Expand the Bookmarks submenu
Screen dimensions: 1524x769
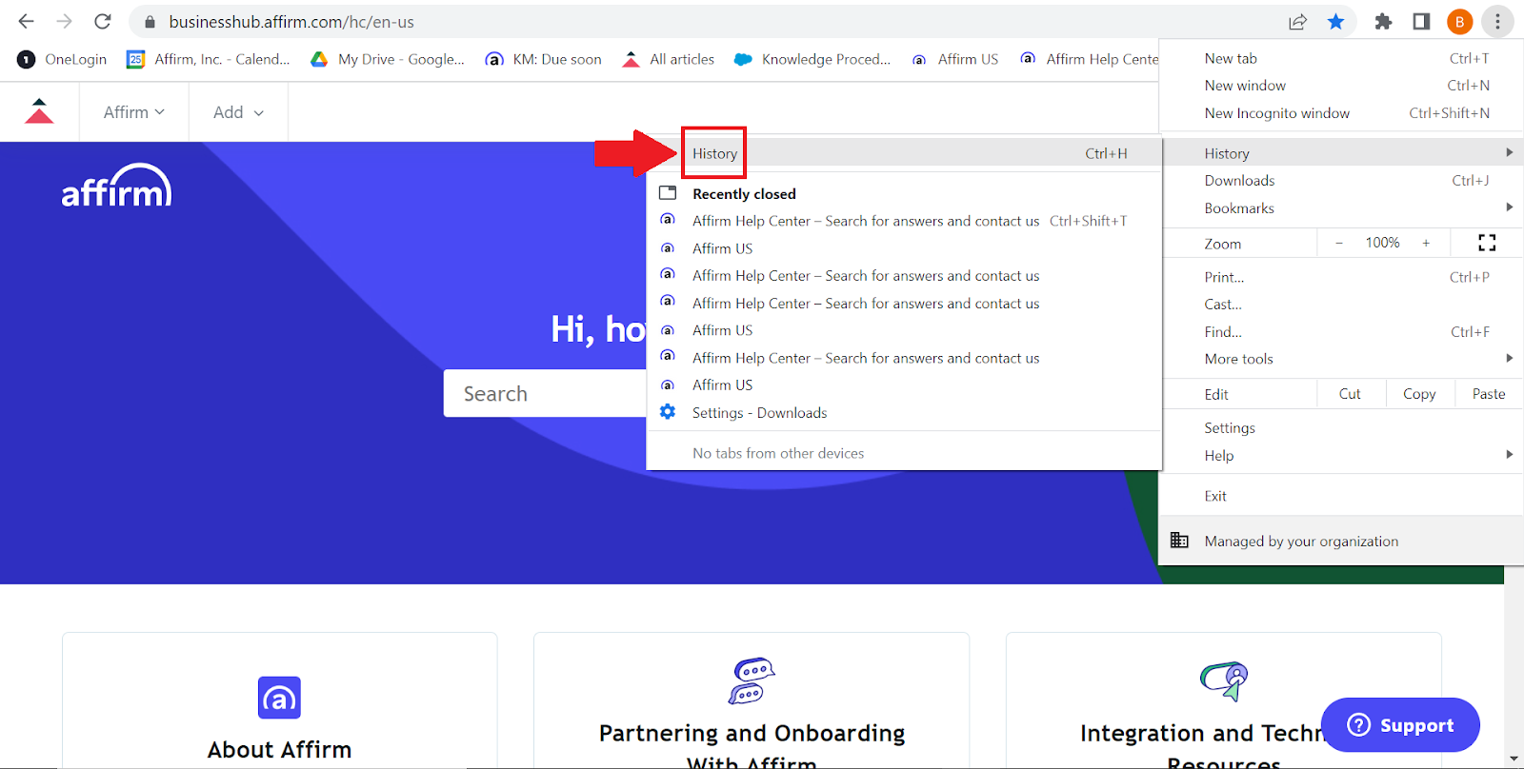pyautogui.click(x=1341, y=207)
